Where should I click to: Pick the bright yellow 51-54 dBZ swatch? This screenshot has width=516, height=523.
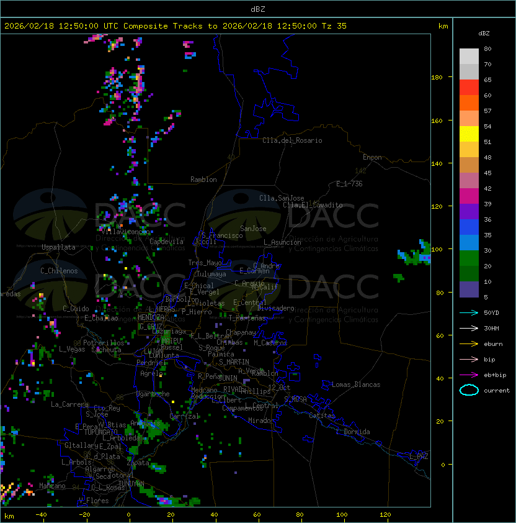coord(469,134)
